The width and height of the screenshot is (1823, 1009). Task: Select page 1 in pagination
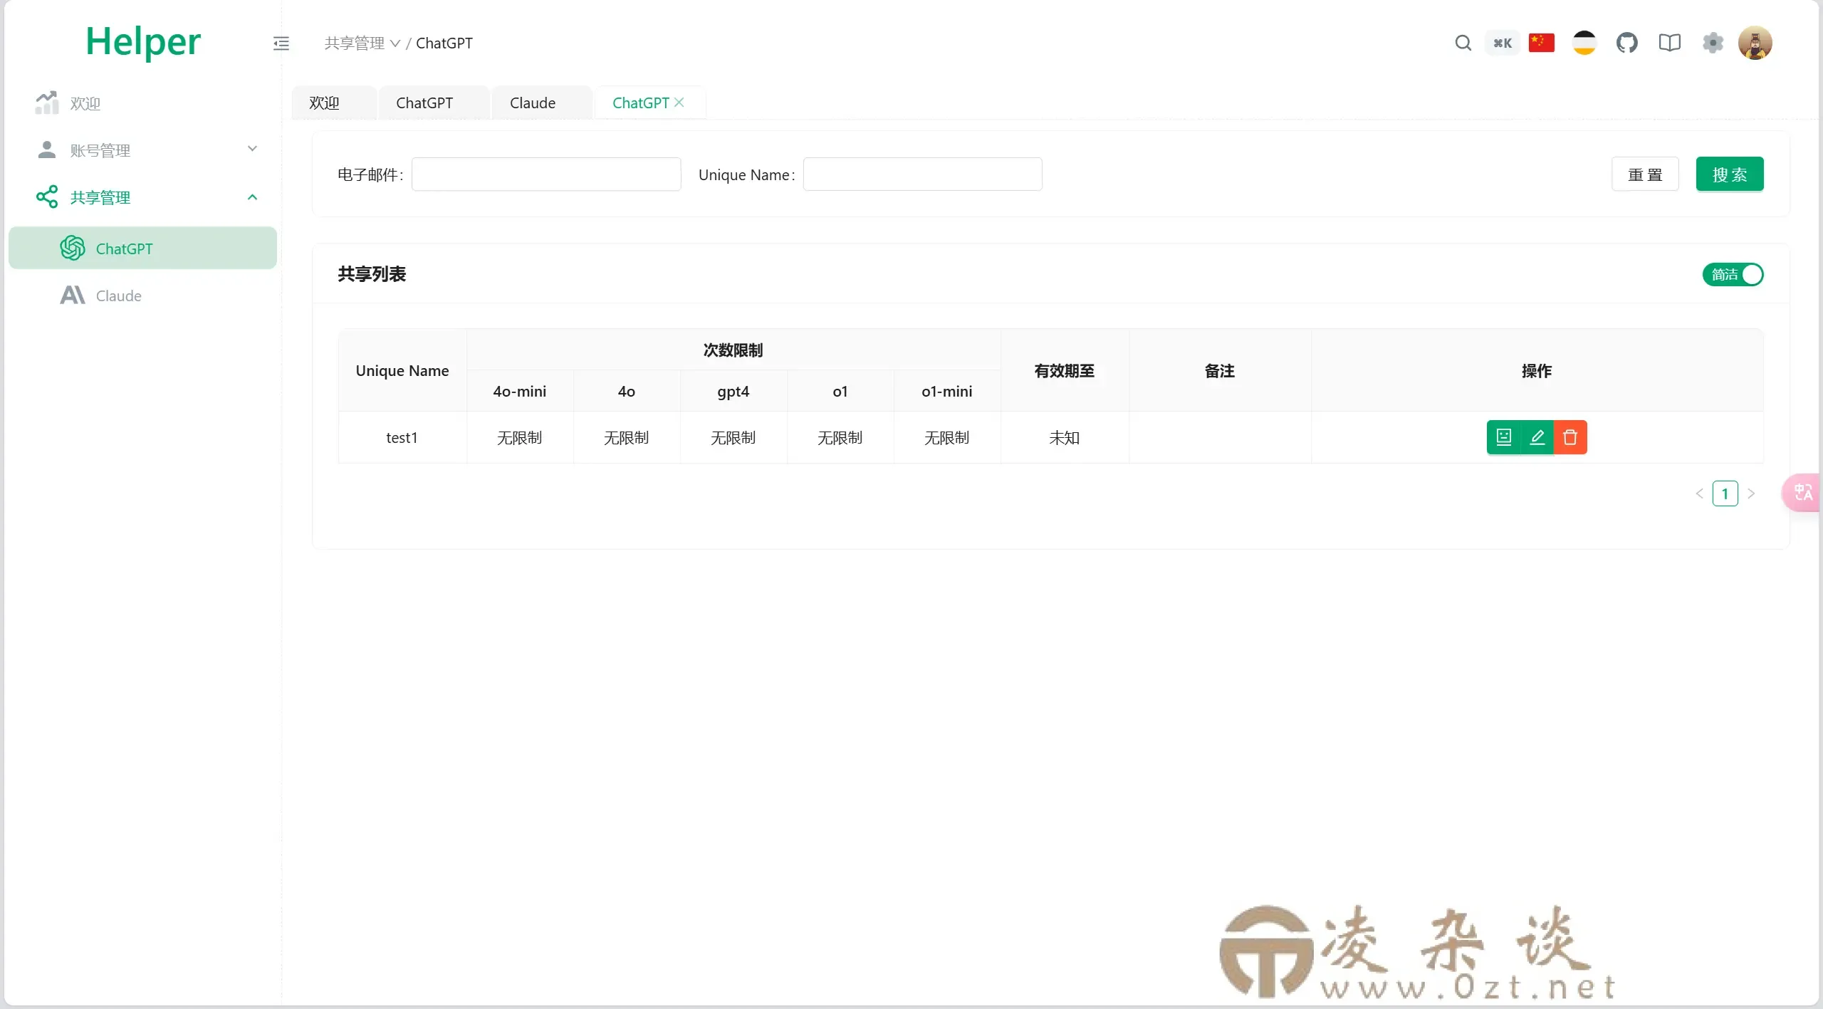point(1725,493)
